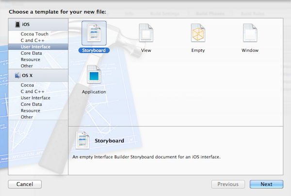
Task: Choose the View template icon
Action: point(146,33)
